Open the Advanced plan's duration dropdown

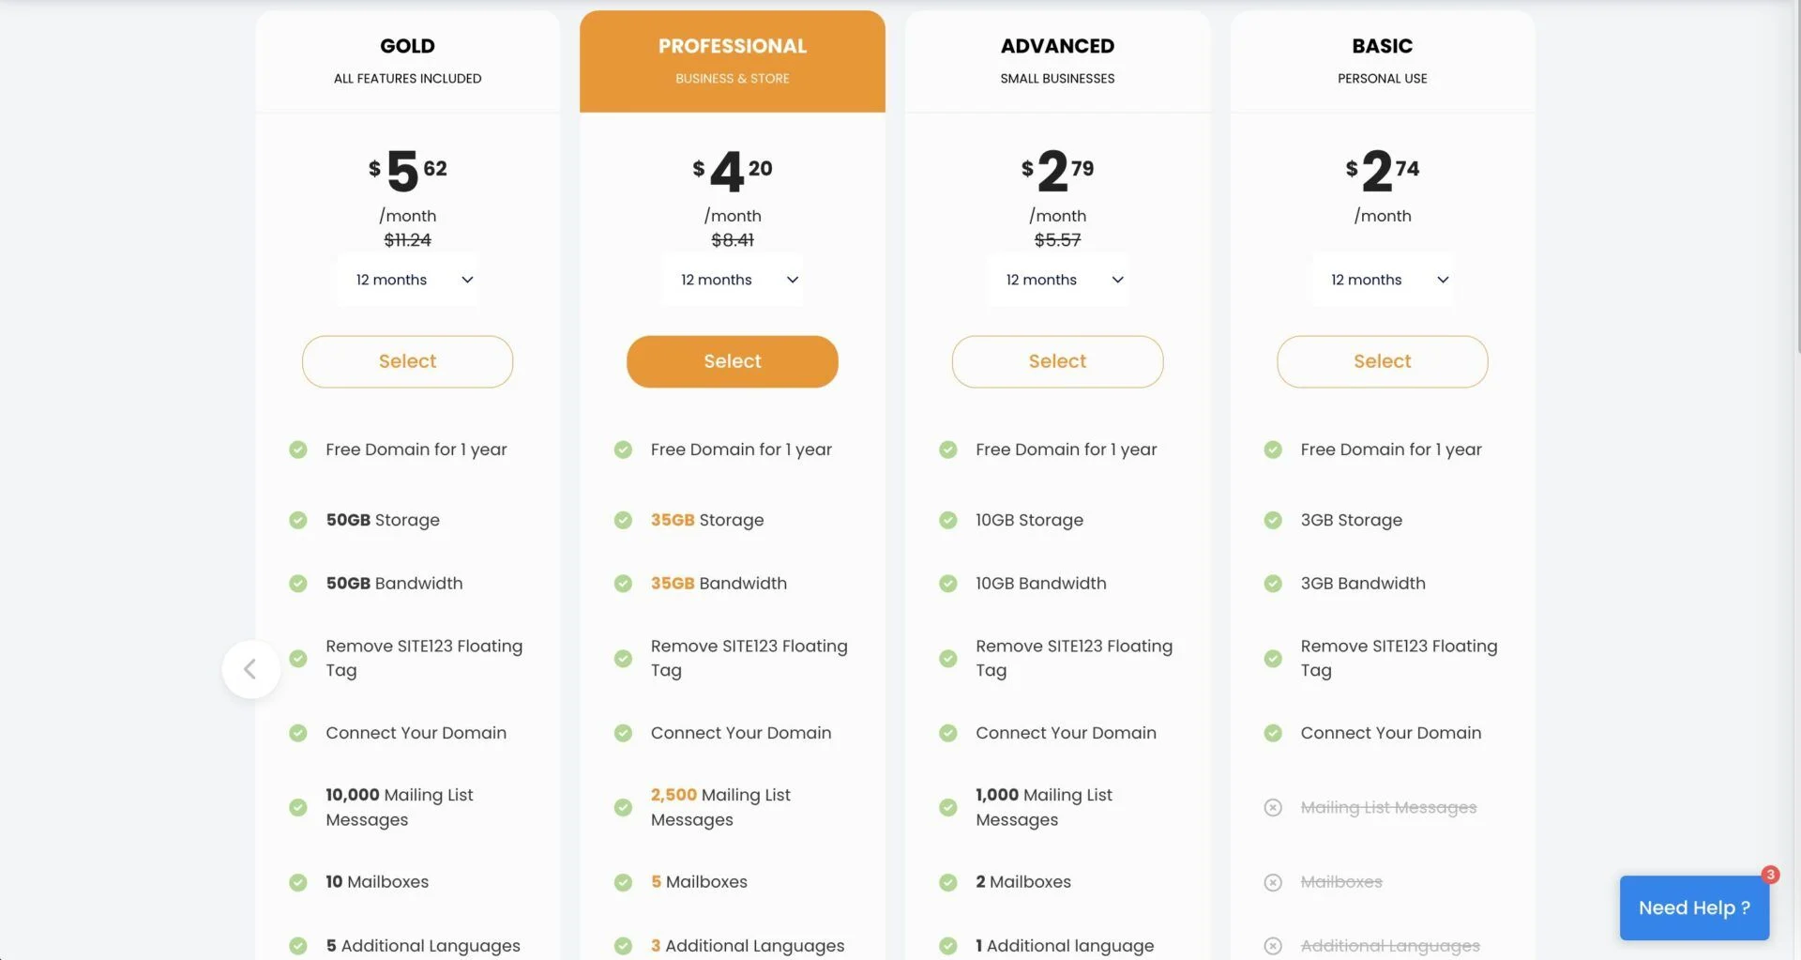coord(1057,279)
